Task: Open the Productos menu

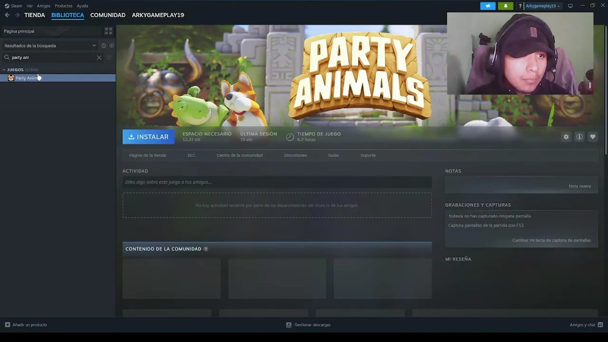Action: (x=64, y=6)
